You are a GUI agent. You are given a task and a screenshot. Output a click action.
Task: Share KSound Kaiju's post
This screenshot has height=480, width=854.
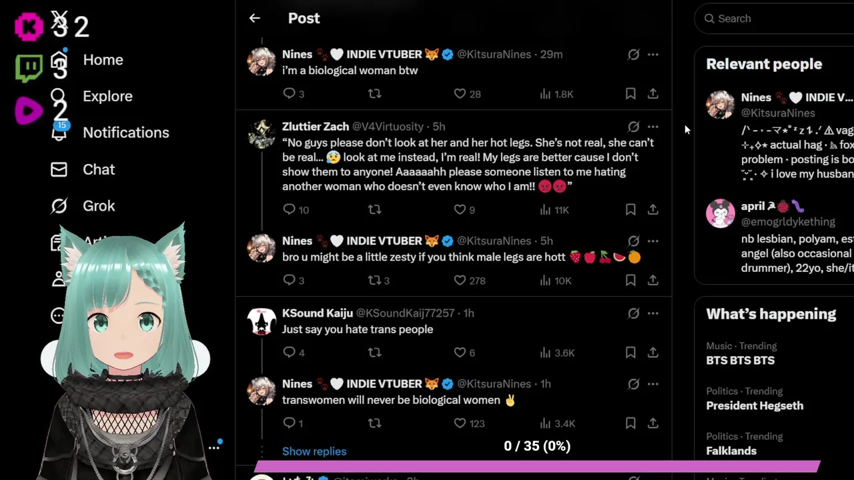pyautogui.click(x=653, y=353)
